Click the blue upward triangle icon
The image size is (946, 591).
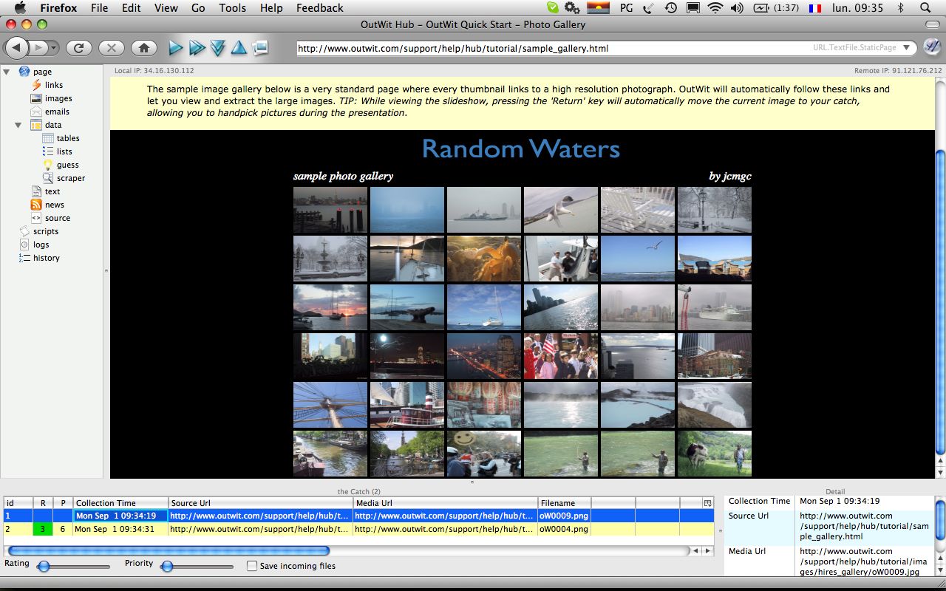click(238, 48)
